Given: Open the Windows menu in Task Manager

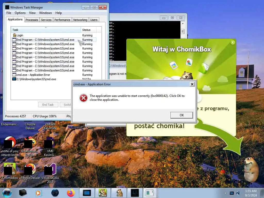Looking at the screenshot, I should pos(45,13).
